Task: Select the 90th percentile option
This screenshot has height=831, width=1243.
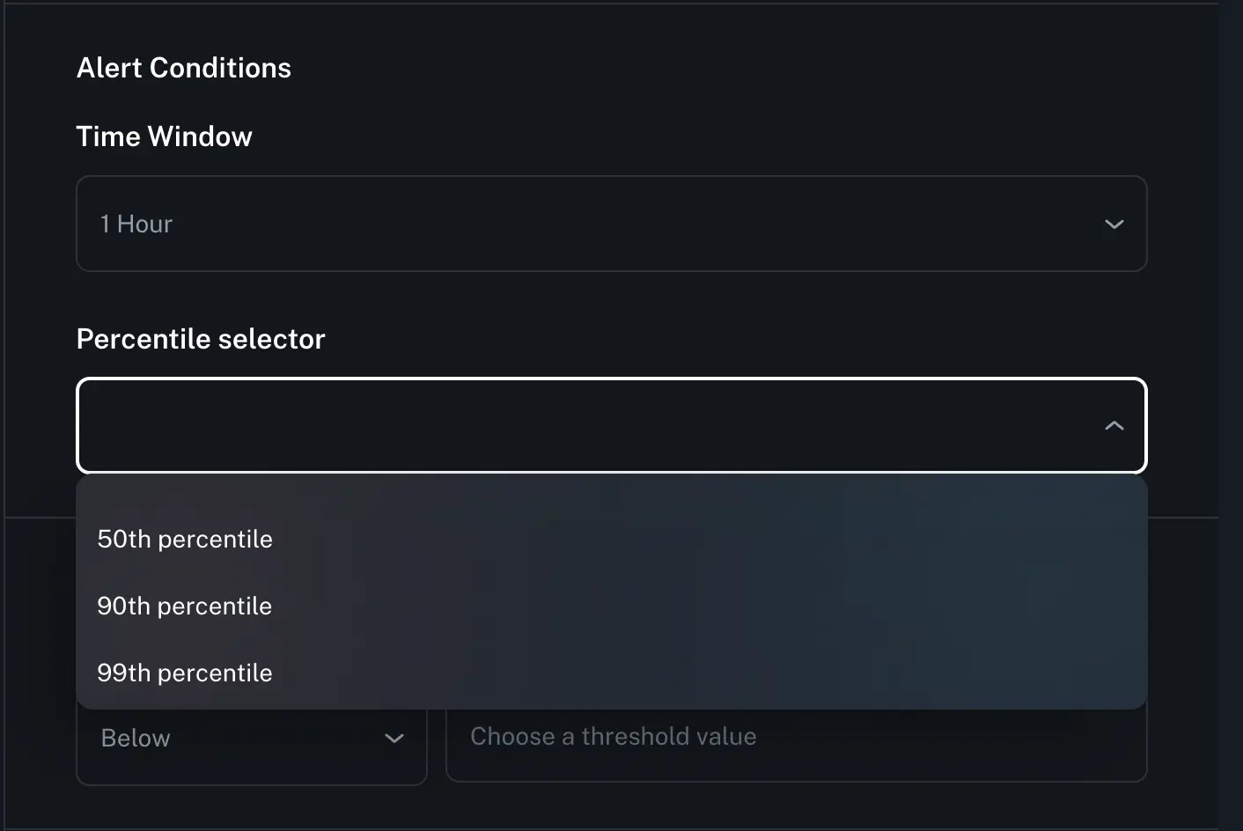Action: [x=184, y=606]
